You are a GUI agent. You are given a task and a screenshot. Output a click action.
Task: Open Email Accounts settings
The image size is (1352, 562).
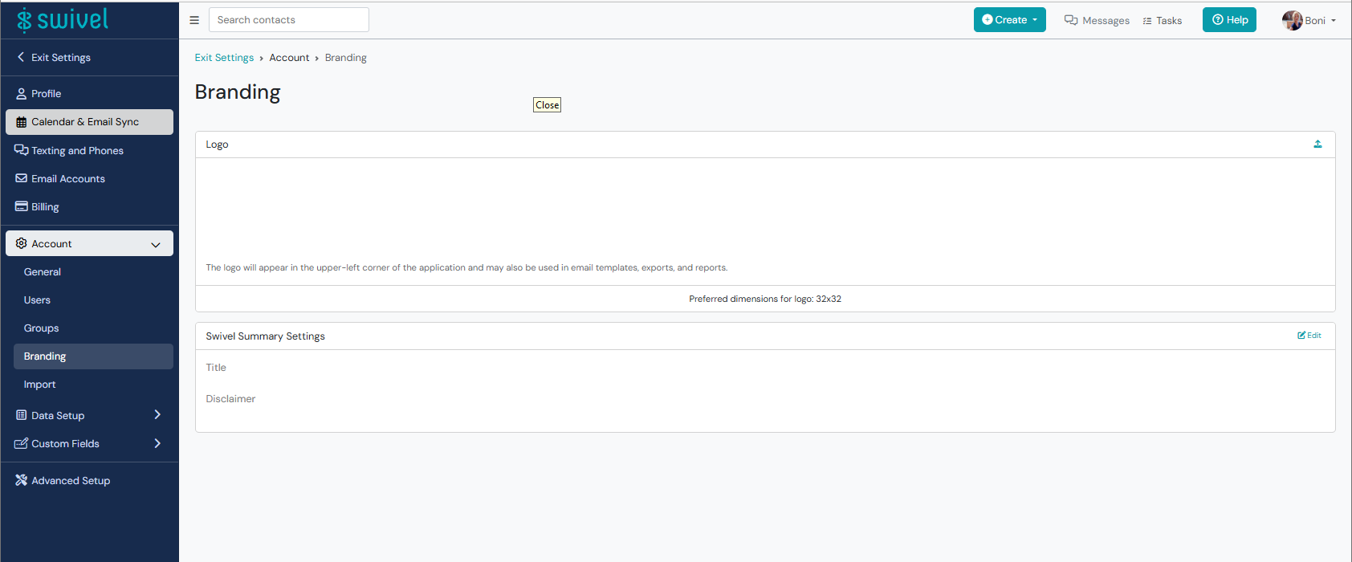pos(89,178)
